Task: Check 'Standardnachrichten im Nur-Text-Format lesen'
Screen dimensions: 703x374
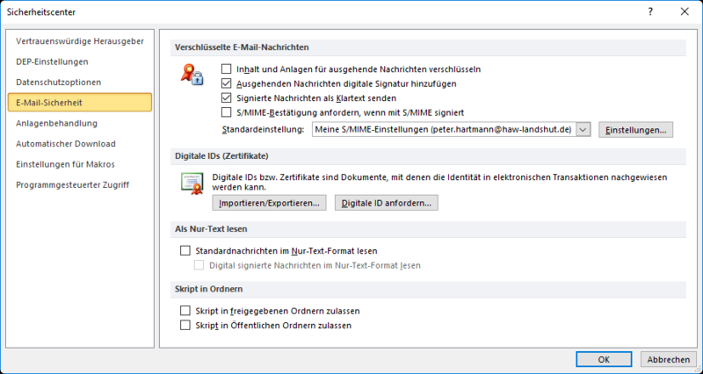Action: click(185, 250)
